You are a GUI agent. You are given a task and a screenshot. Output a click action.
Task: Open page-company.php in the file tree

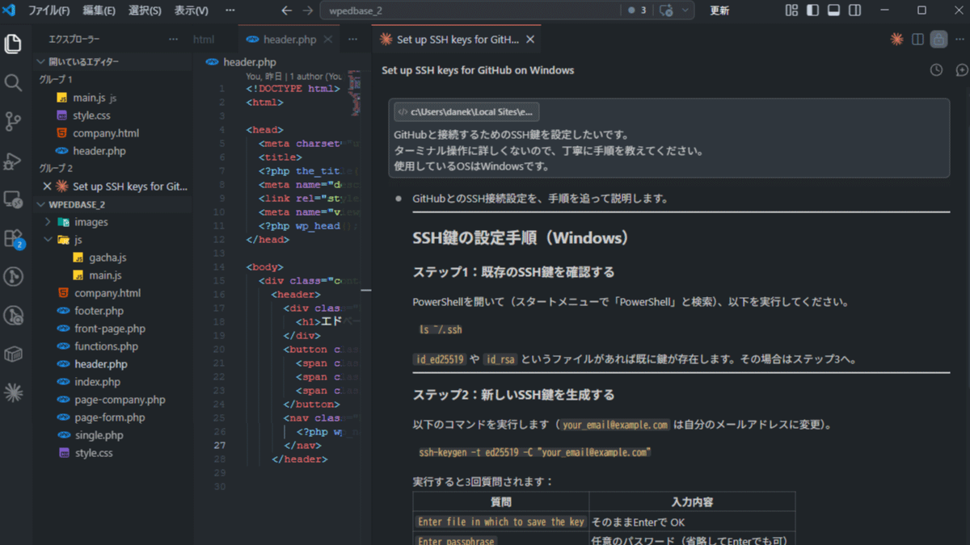tap(112, 400)
